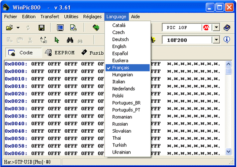This screenshot has height=167, width=237.
Task: Click the scrollbar down arrow in code view
Action: [x=228, y=151]
